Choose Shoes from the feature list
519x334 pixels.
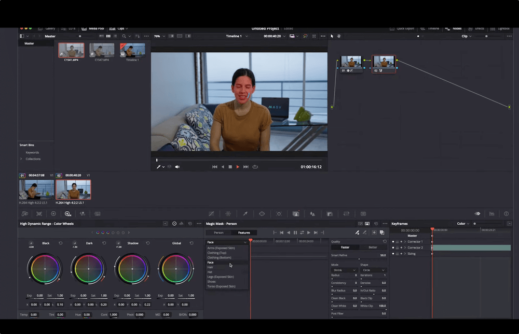coord(227,282)
